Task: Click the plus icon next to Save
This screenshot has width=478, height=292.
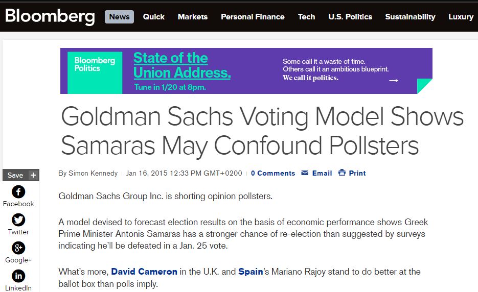Action: pos(33,175)
